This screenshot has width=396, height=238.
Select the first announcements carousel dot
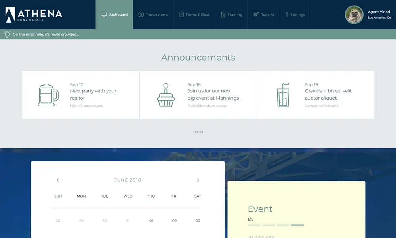pos(194,132)
